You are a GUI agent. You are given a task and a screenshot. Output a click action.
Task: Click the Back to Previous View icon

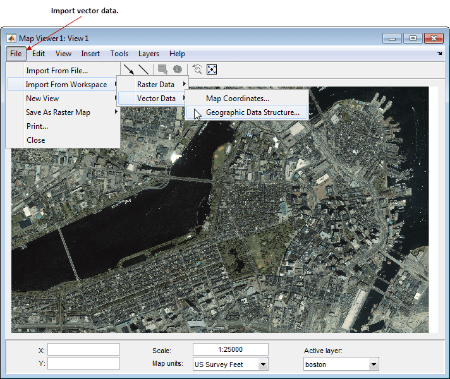point(197,69)
